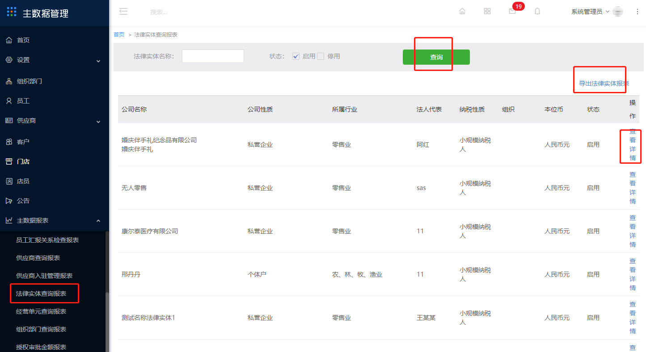Open 经营单元查询报表 submenu item
The height and width of the screenshot is (352, 646).
(x=41, y=311)
